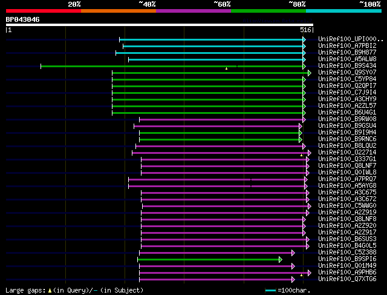This screenshot has height=295, width=387.
Task: Click the UniRef100_B9GSU4 label
Action: tap(347, 126)
